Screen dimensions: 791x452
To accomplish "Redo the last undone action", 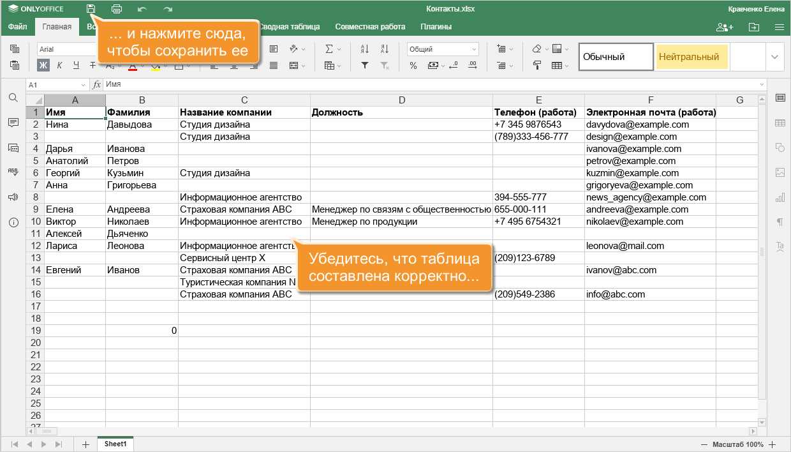I will click(168, 9).
